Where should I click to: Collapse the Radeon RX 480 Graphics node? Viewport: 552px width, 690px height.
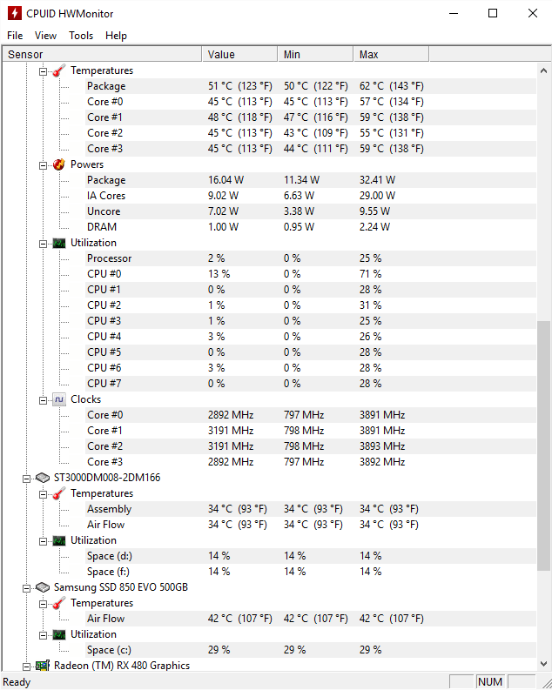click(x=26, y=667)
